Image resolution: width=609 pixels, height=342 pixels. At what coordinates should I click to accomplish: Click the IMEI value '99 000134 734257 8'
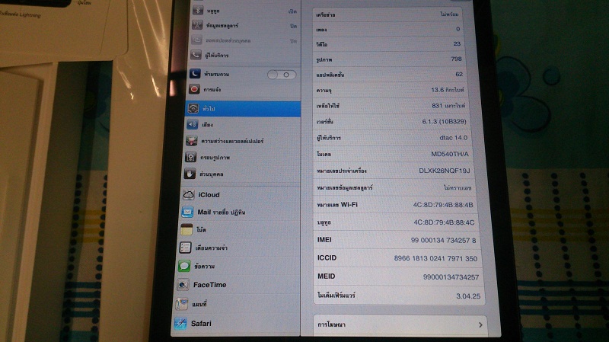point(444,240)
